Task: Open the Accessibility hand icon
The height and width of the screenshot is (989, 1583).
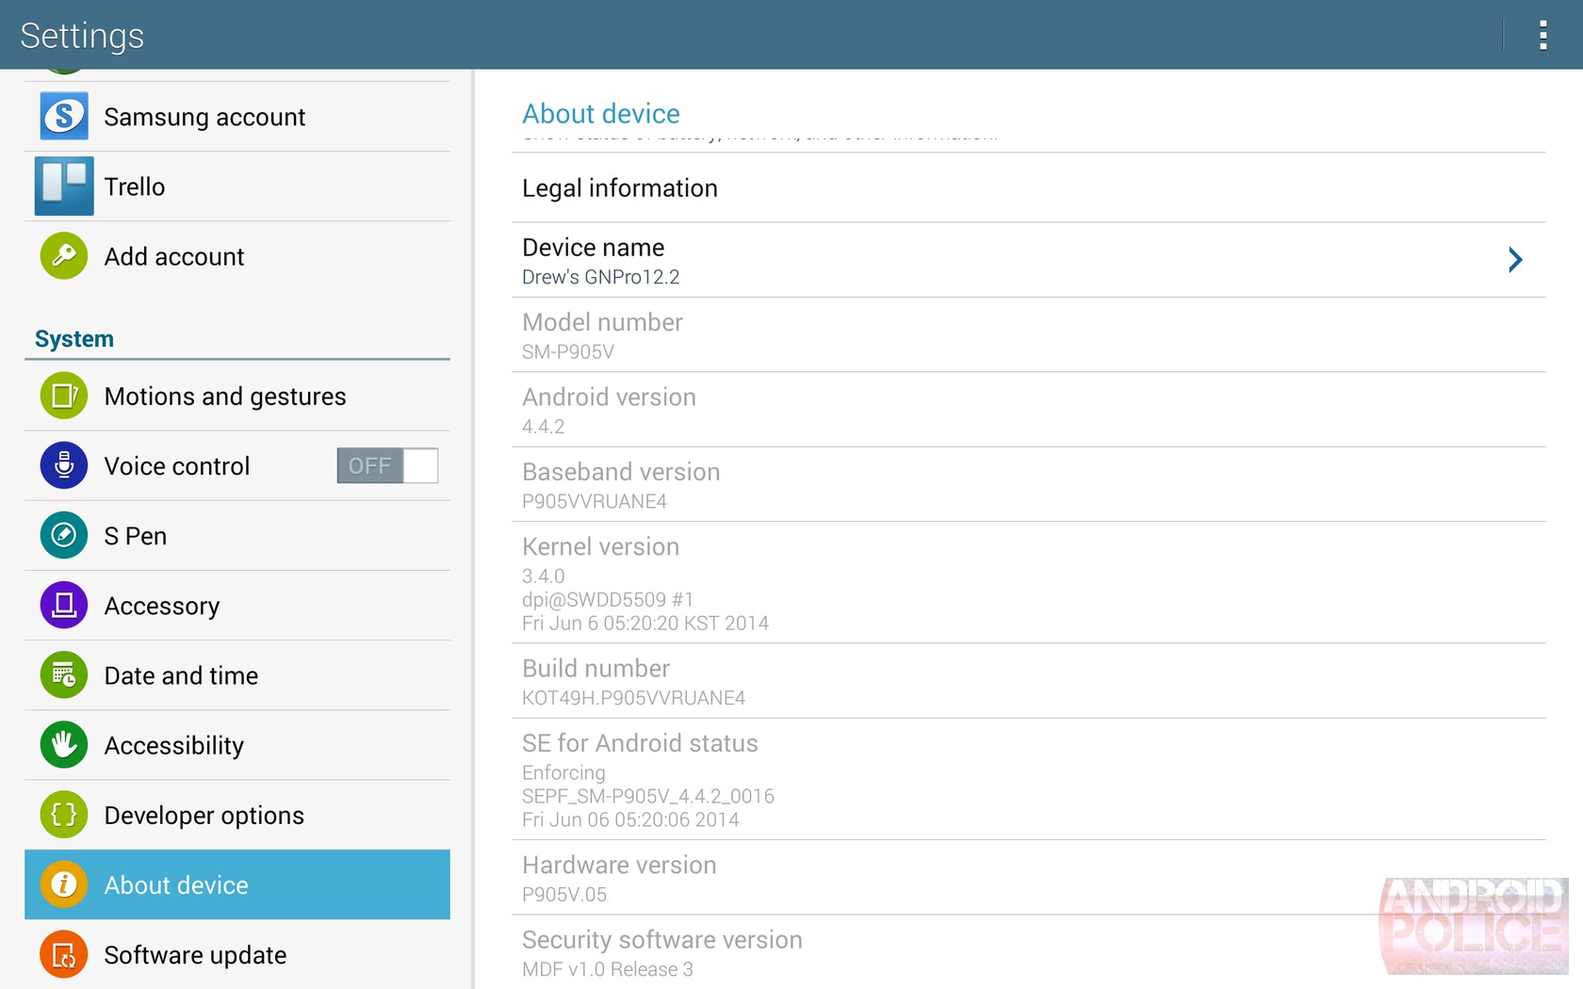Action: (x=64, y=745)
